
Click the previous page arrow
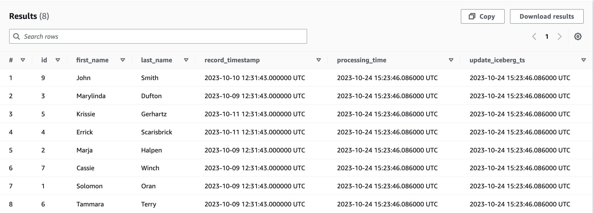tap(534, 36)
